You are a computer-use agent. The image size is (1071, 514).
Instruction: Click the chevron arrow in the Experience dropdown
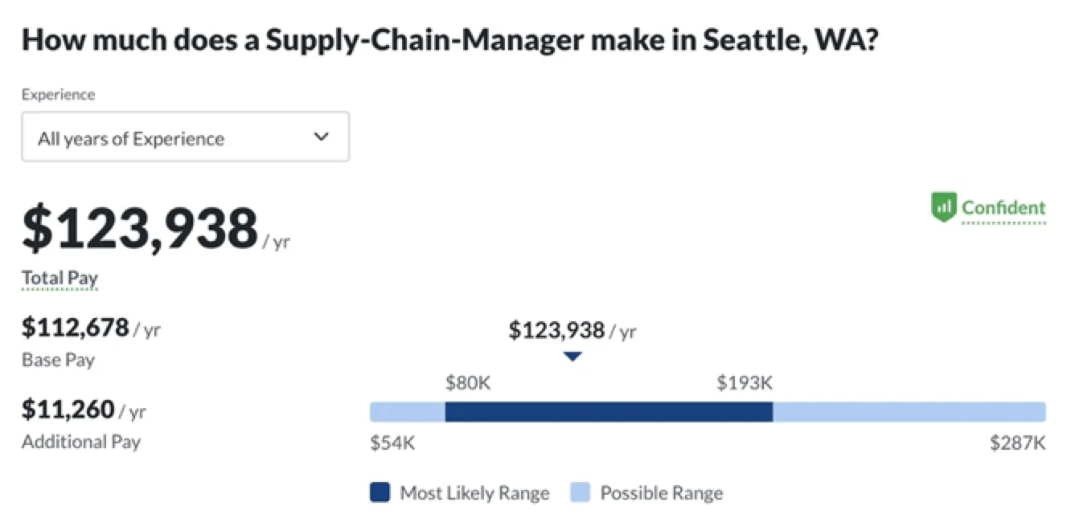tap(321, 137)
